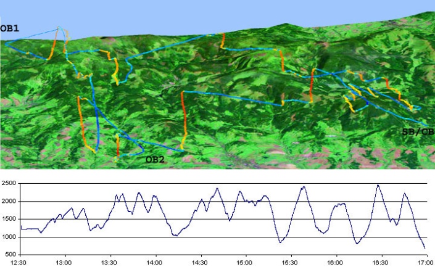This screenshot has width=435, height=272.
Task: Click the 500 altitude axis value
Action: pos(10,255)
